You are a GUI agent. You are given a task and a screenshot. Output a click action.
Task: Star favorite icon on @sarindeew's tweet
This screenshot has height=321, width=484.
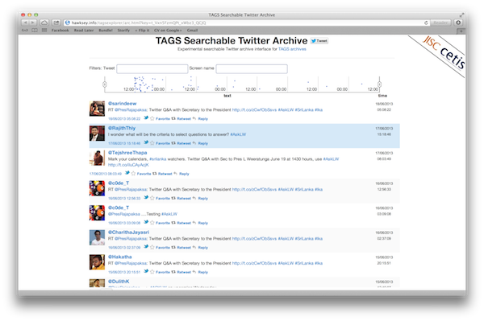pos(152,118)
